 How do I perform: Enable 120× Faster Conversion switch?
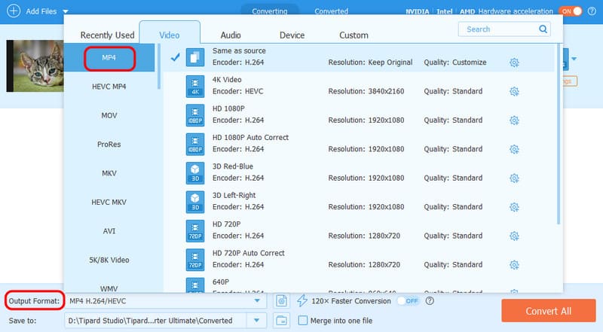click(x=408, y=301)
